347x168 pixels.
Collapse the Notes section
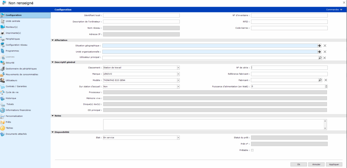click(x=53, y=116)
